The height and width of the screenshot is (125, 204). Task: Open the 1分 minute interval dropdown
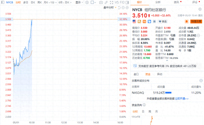pyautogui.click(x=54, y=2)
